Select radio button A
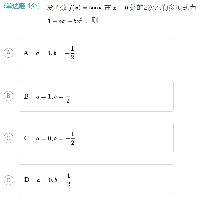 [8, 53]
